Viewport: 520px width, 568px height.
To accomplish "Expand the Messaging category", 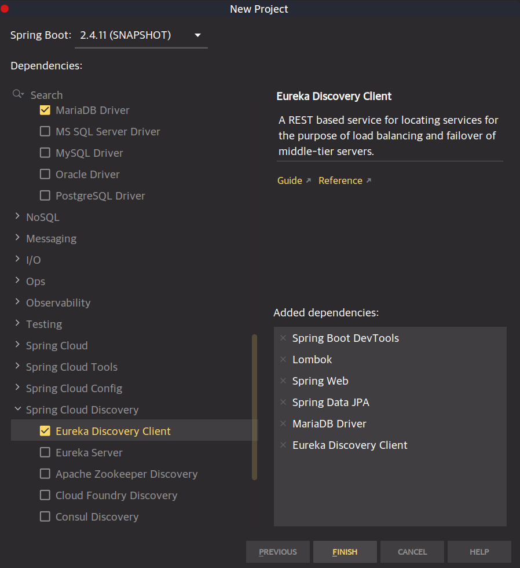I will click(x=17, y=238).
